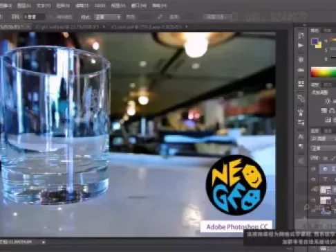Click the 羽化 feather value field
The height and width of the screenshot is (252, 336).
pos(34,17)
